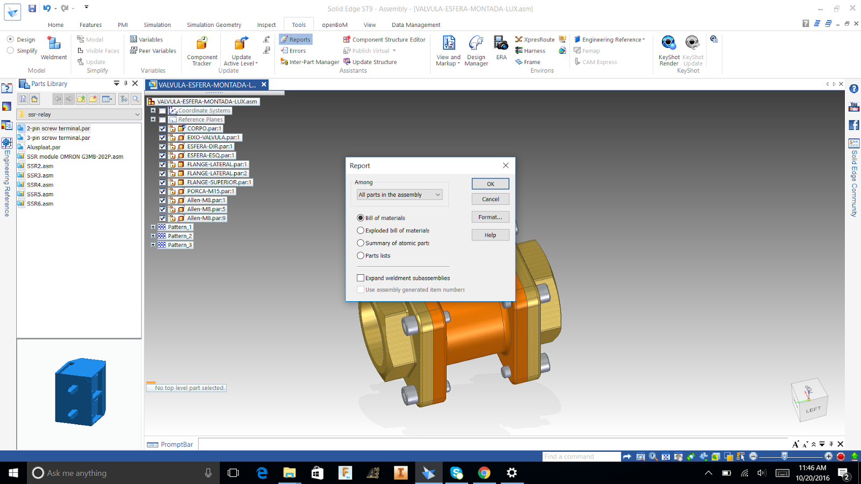Open File Explorer from taskbar

pyautogui.click(x=290, y=473)
